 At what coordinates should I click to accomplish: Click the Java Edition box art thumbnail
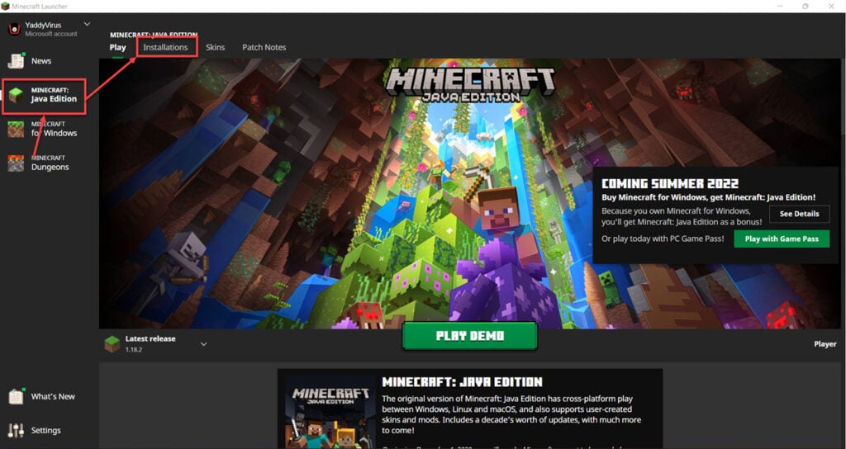click(330, 413)
